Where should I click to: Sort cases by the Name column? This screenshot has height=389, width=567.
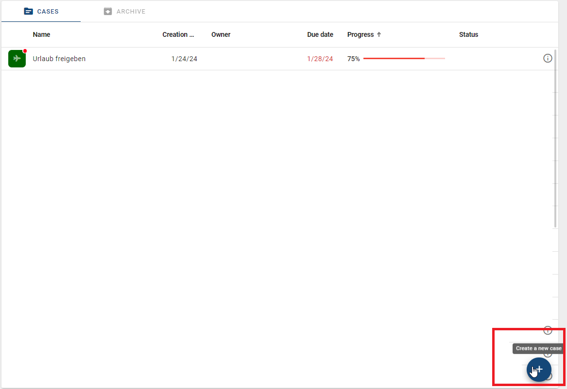[x=41, y=34]
